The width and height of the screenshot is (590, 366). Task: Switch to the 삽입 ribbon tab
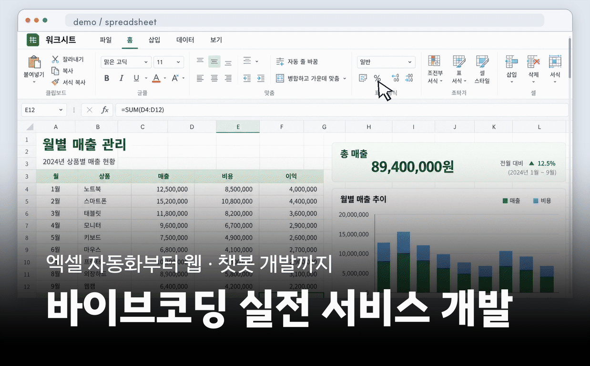[154, 40]
